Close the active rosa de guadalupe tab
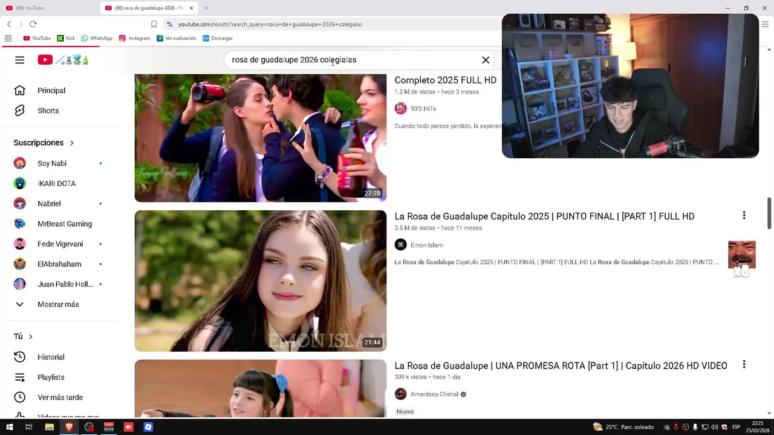This screenshot has height=435, width=774. point(192,8)
